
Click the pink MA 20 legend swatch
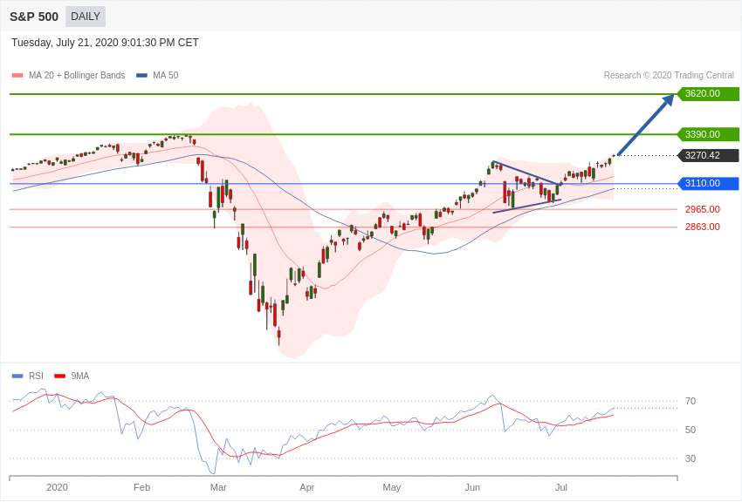click(x=17, y=76)
